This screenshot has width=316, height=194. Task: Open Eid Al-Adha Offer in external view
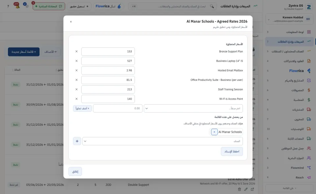(252, 189)
